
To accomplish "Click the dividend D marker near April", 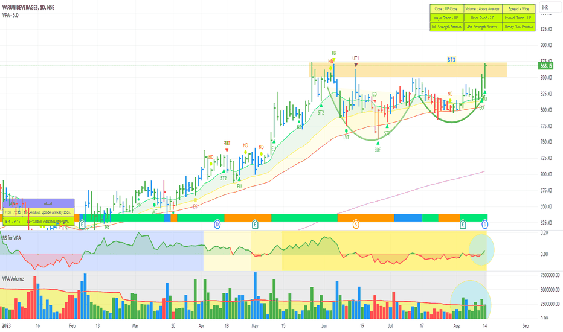I will pyautogui.click(x=217, y=225).
